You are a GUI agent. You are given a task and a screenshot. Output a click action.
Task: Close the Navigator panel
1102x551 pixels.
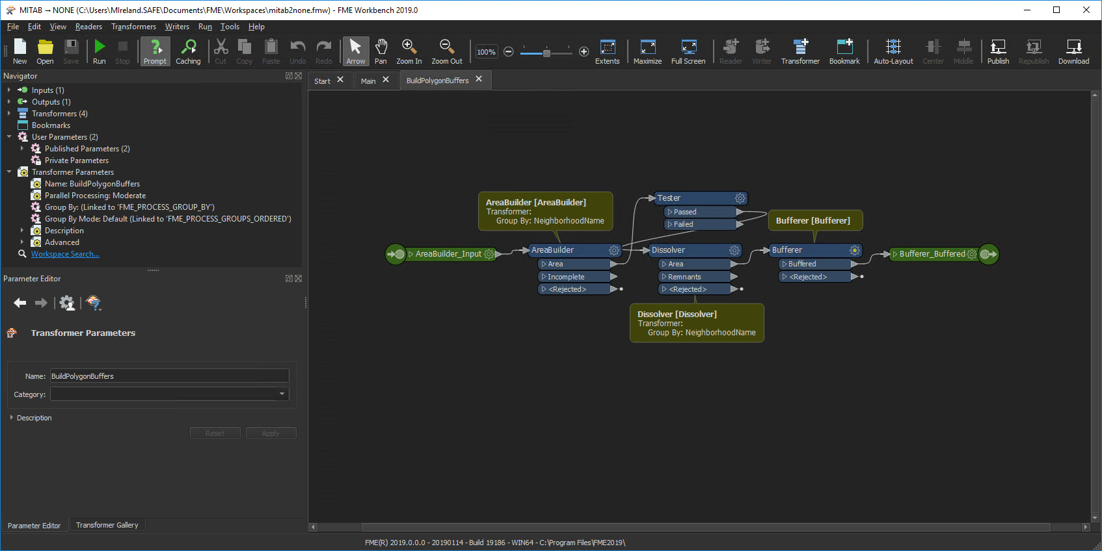pos(299,76)
